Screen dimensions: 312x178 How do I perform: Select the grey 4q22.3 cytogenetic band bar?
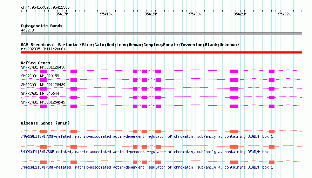[x=161, y=34]
